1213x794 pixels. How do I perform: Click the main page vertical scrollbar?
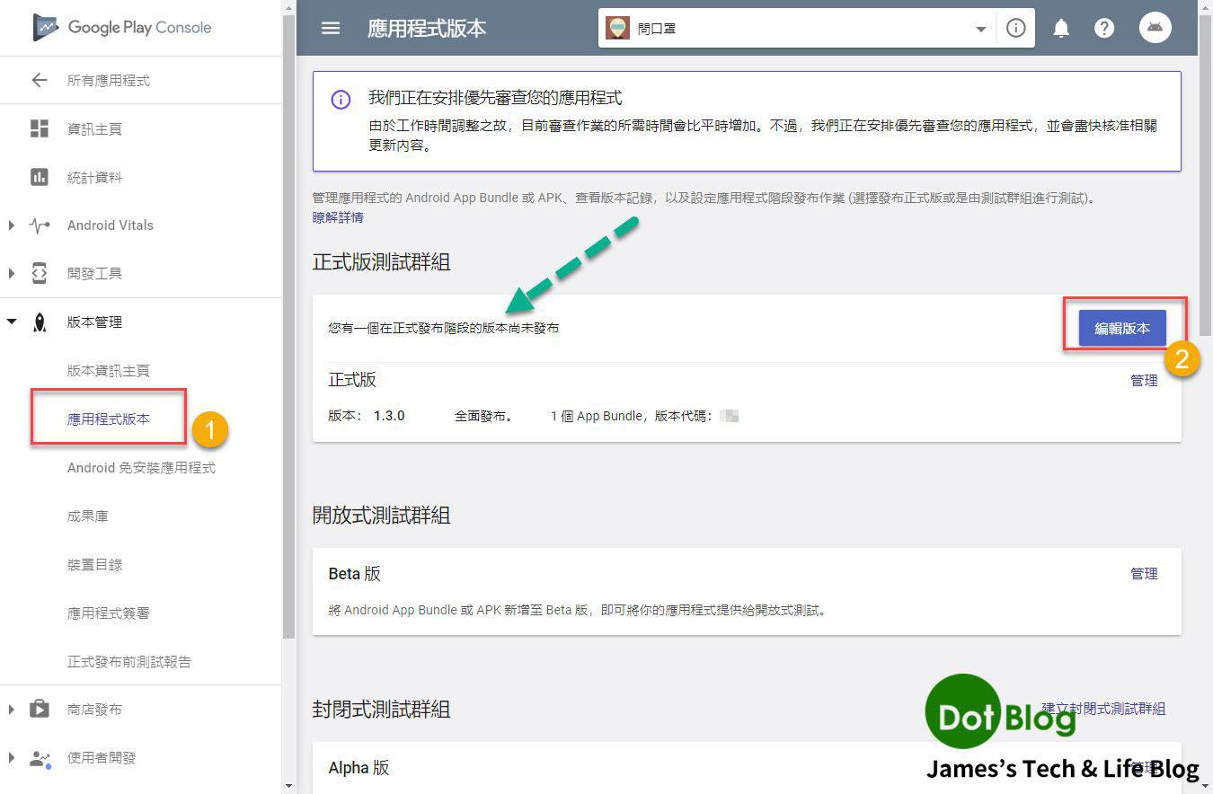point(1206,175)
